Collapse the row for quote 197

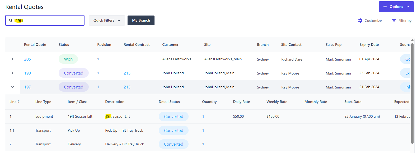pos(12,87)
